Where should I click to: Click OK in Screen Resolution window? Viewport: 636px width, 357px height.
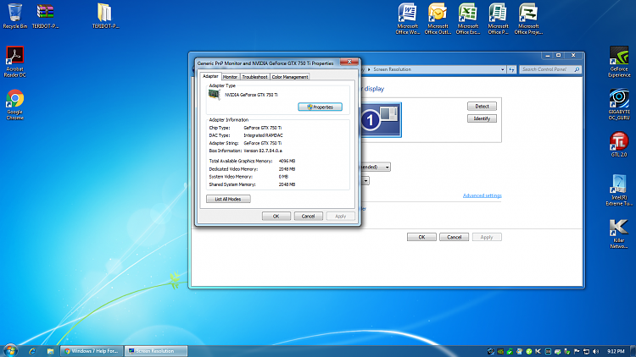[421, 237]
